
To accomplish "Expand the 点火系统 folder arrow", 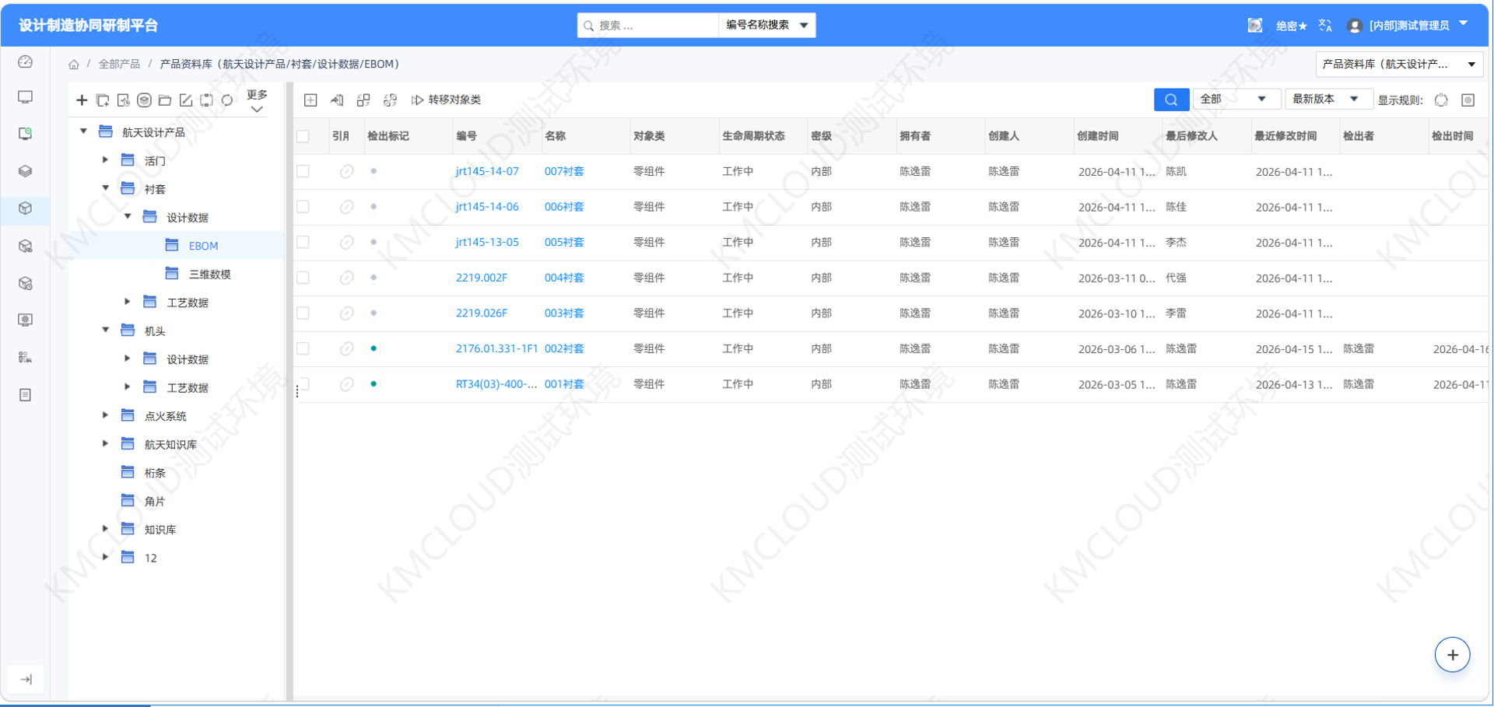I will pos(106,415).
